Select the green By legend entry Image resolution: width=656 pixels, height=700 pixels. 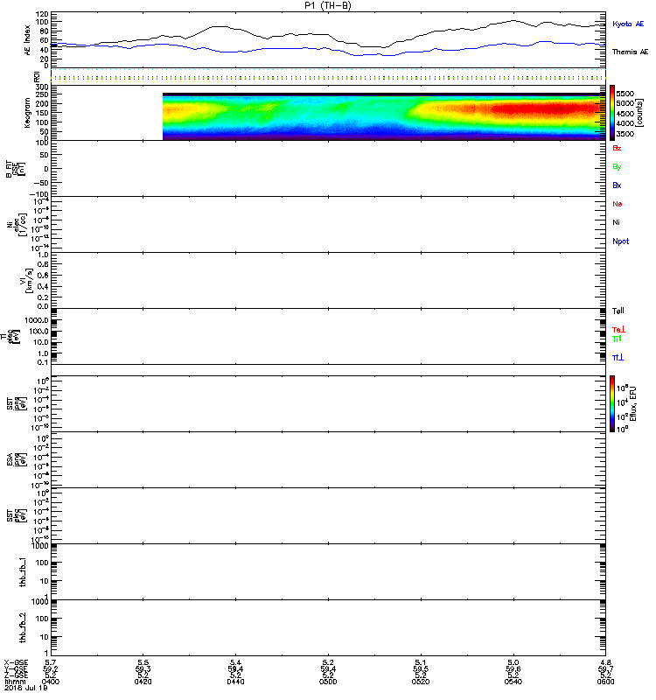point(617,166)
